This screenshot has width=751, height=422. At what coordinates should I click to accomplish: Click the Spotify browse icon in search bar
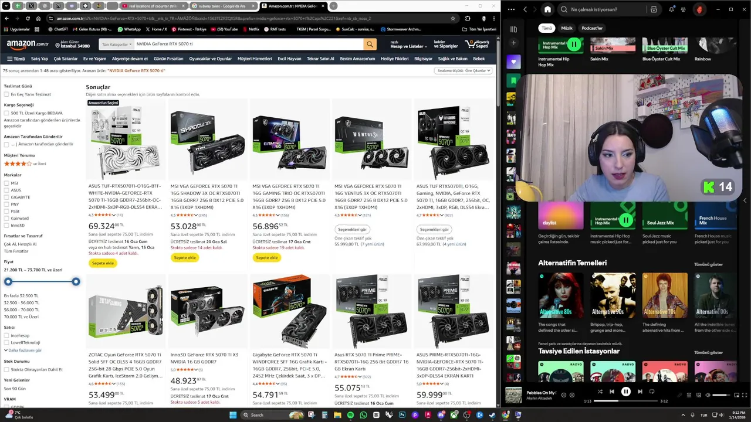pos(654,9)
